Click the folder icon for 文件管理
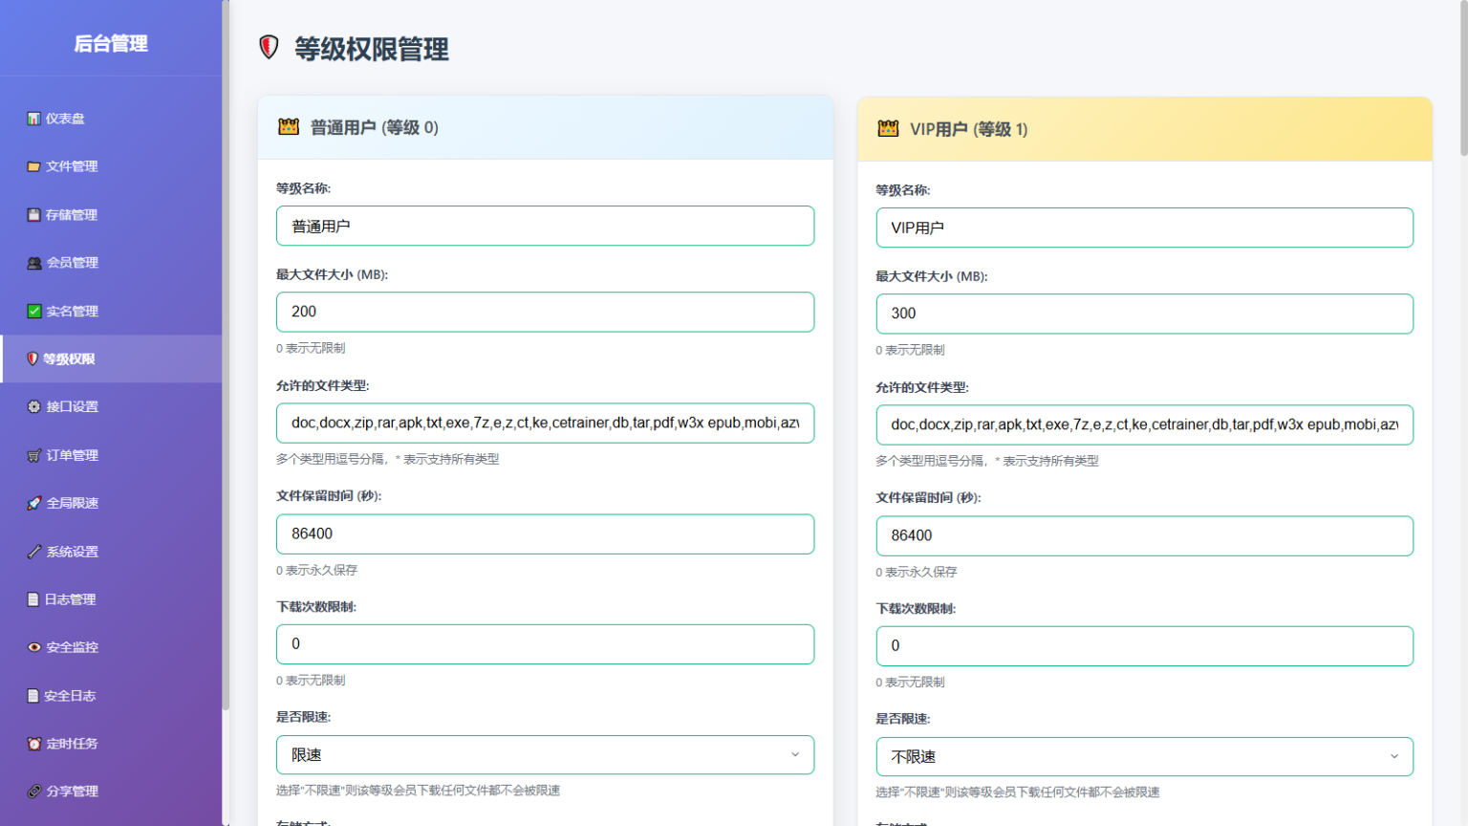The width and height of the screenshot is (1468, 826). pyautogui.click(x=33, y=166)
